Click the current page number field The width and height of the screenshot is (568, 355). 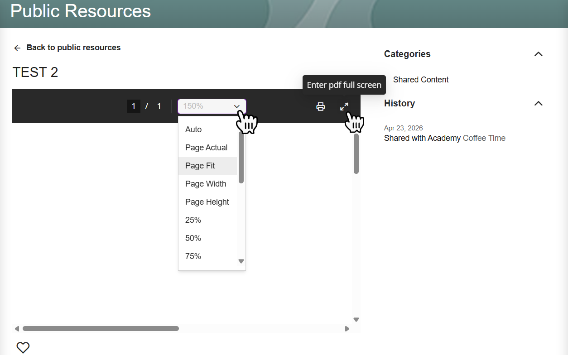coord(133,106)
